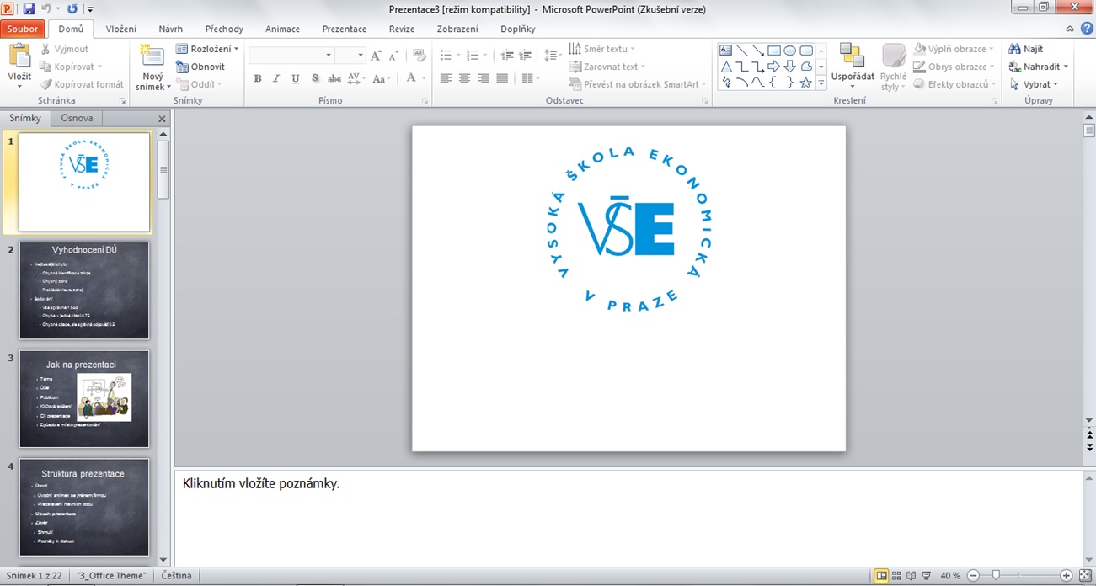The image size is (1096, 586).
Task: Expand the shapes gallery with the More arrow
Action: (x=821, y=83)
